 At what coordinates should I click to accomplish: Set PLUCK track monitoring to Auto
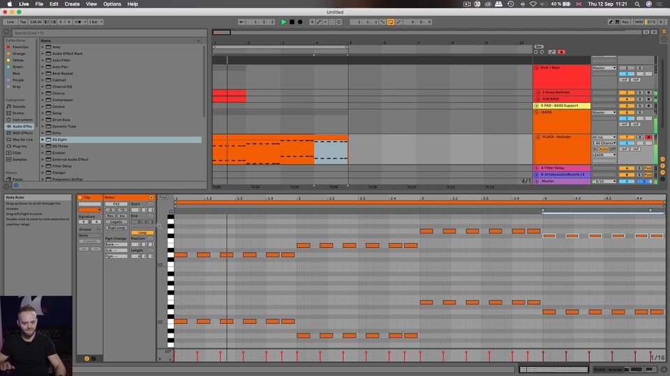(x=603, y=149)
